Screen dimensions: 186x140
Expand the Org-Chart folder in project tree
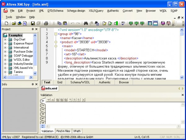click(5, 39)
